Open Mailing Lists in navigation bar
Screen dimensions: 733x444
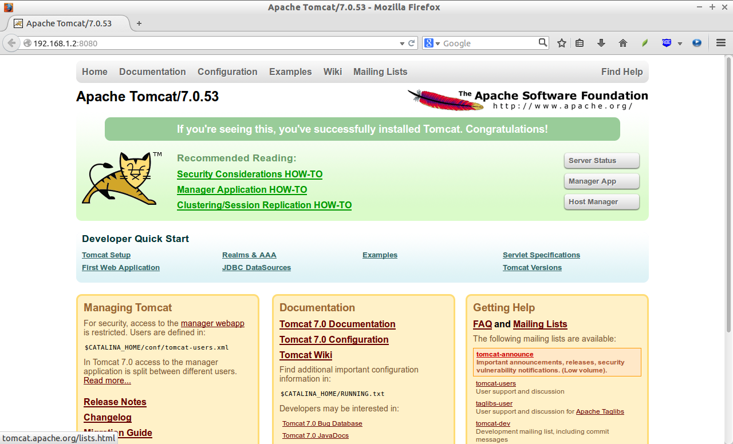(380, 72)
